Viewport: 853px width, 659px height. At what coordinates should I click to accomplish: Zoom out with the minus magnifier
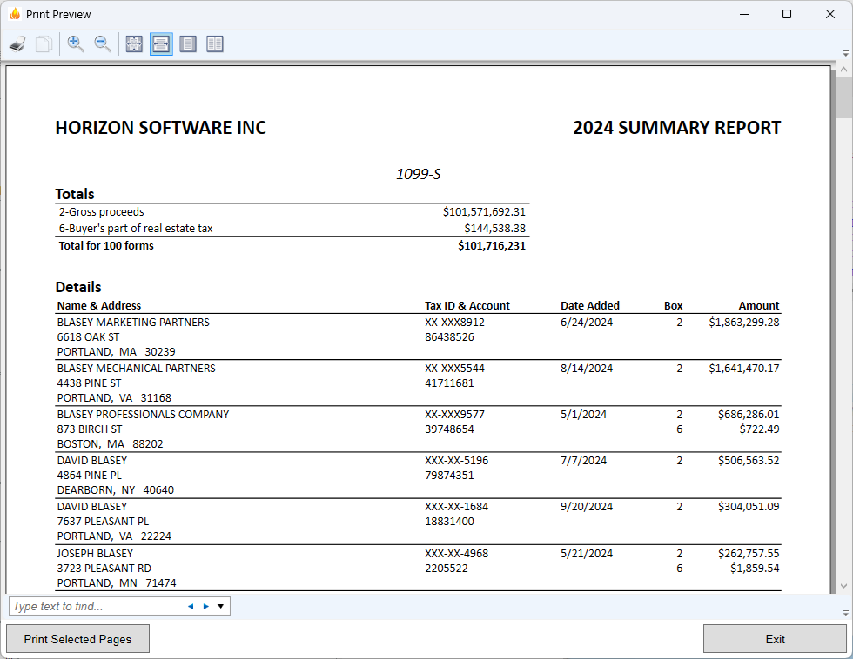point(103,44)
